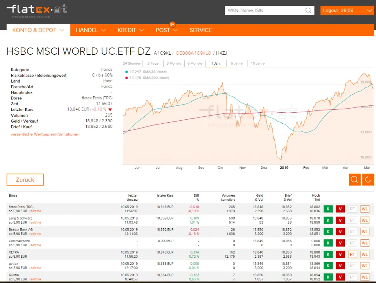
Task: Switch chart to 24 Stunden tab
Action: coord(132,64)
